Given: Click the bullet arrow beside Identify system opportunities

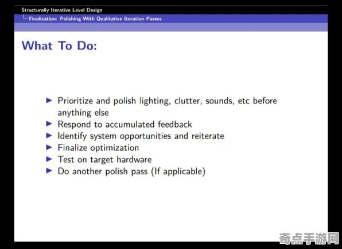Looking at the screenshot, I should click(x=49, y=136).
